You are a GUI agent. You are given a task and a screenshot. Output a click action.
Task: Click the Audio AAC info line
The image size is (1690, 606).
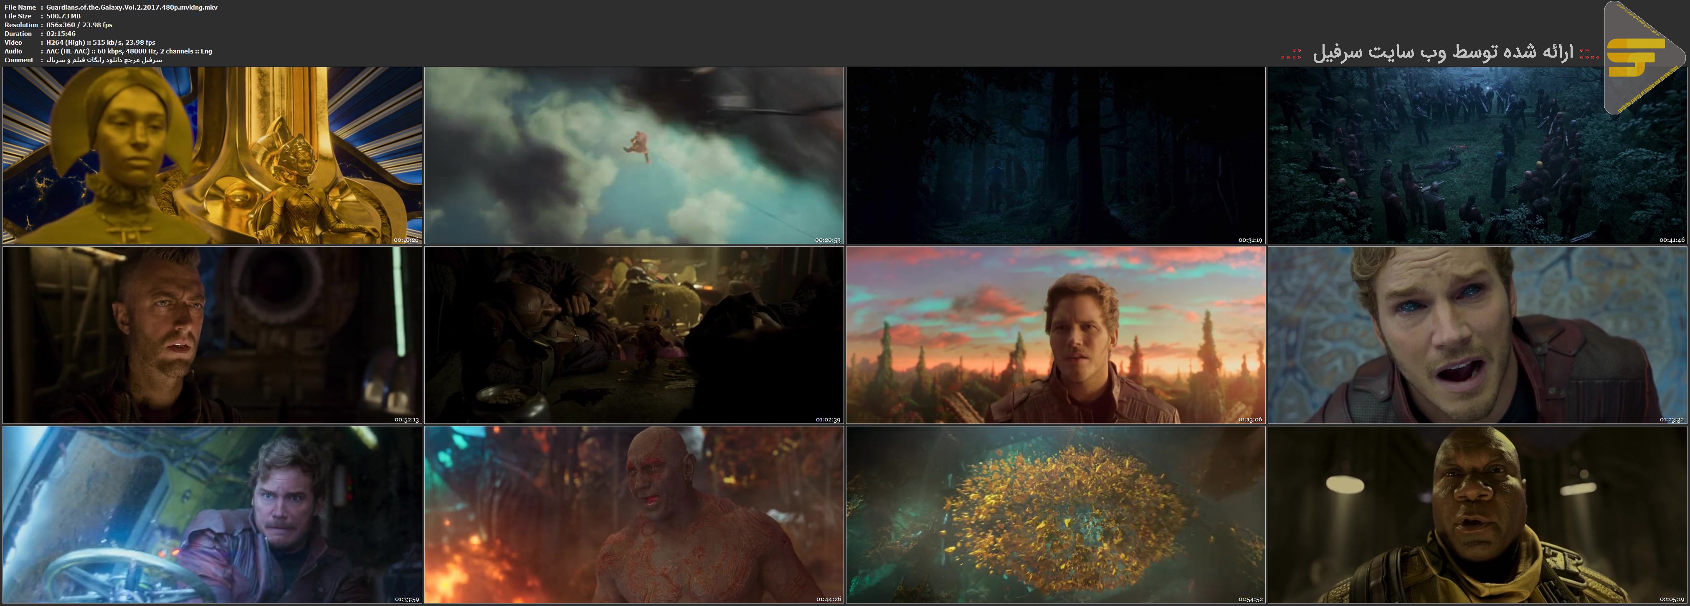pos(129,51)
